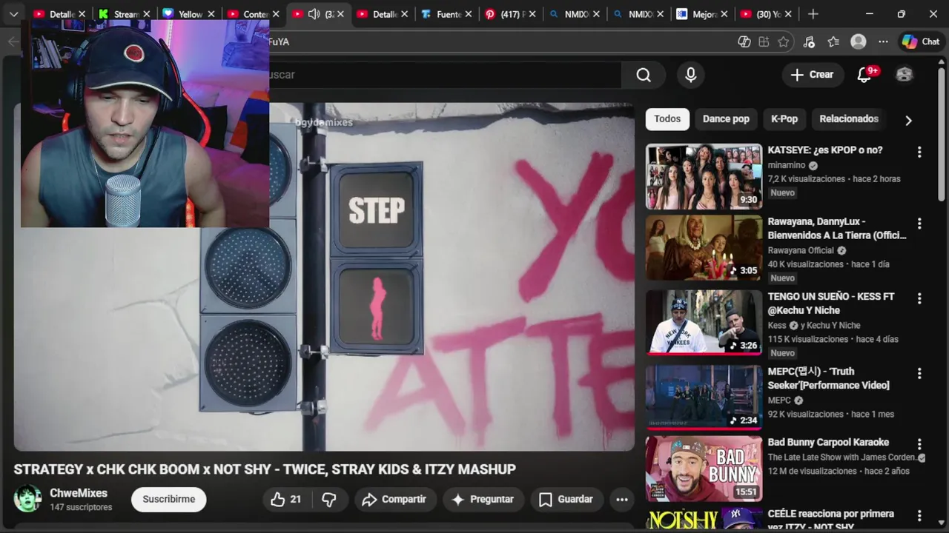
Task: Select the Dance pop filter chip
Action: tap(726, 118)
